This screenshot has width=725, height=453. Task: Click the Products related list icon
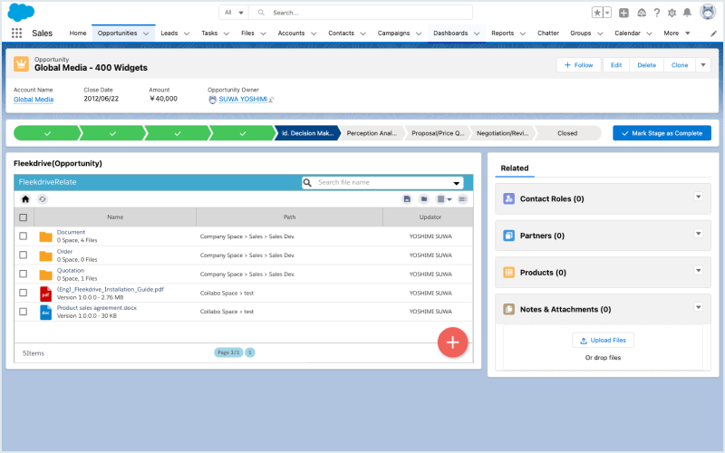click(x=508, y=273)
